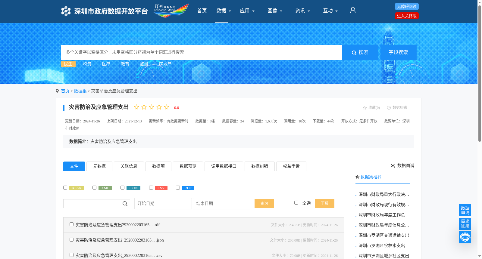
Task: Toggle the RDF format checkbox
Action: click(x=178, y=188)
